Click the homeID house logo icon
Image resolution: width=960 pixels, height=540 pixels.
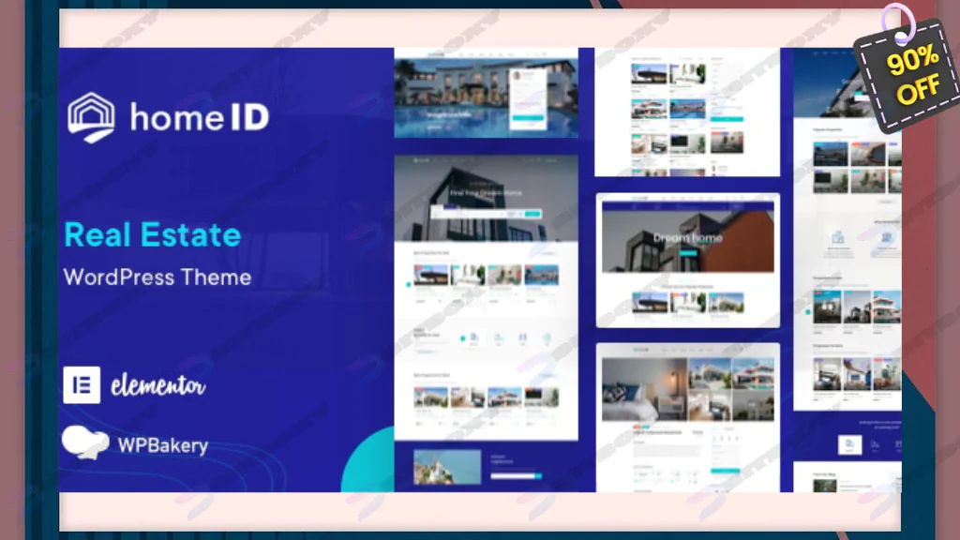(x=91, y=117)
